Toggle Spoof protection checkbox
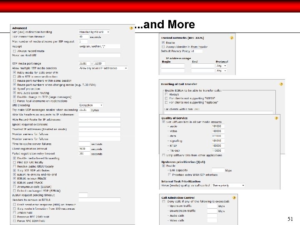Viewport: 300px width, 225px height. coord(14,89)
